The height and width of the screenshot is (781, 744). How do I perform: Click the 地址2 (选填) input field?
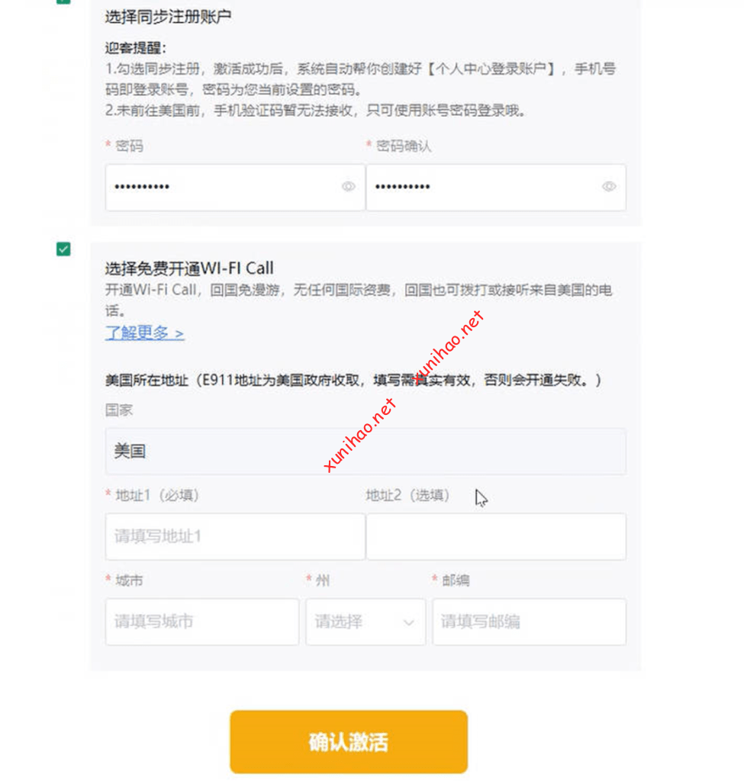coord(496,536)
